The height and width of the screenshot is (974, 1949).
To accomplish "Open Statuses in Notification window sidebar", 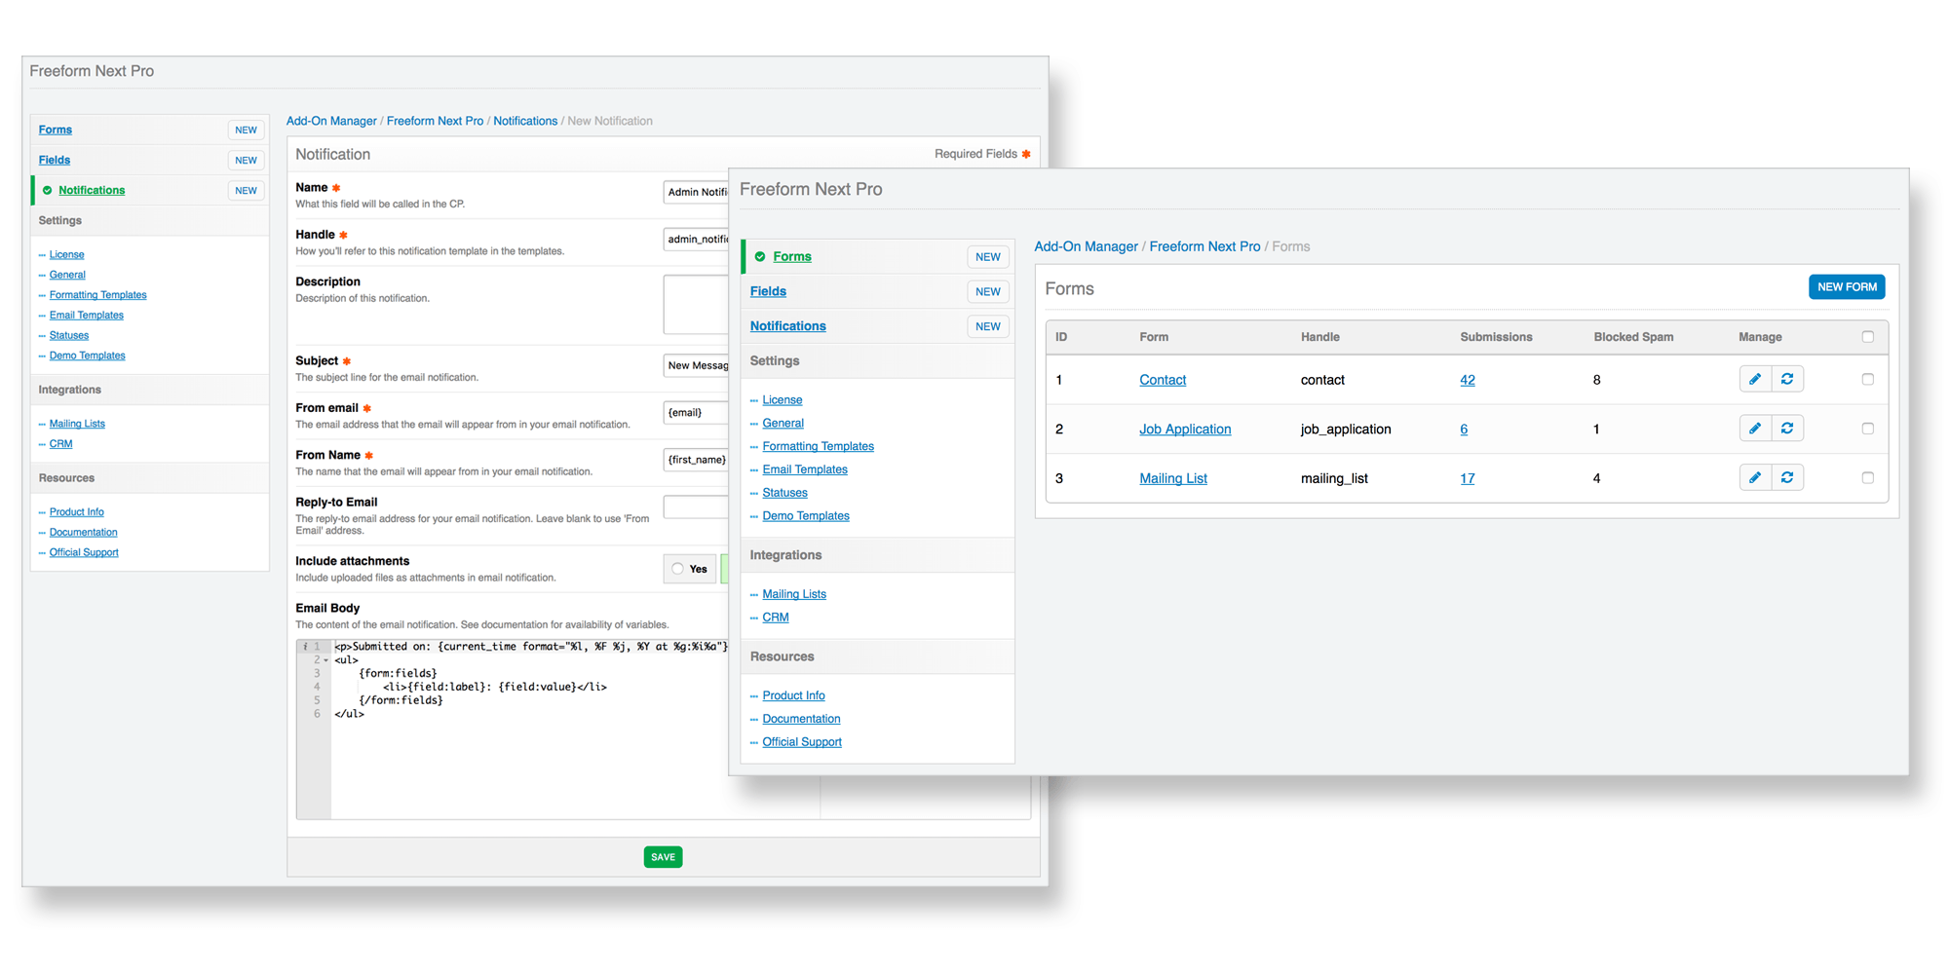I will 69,335.
